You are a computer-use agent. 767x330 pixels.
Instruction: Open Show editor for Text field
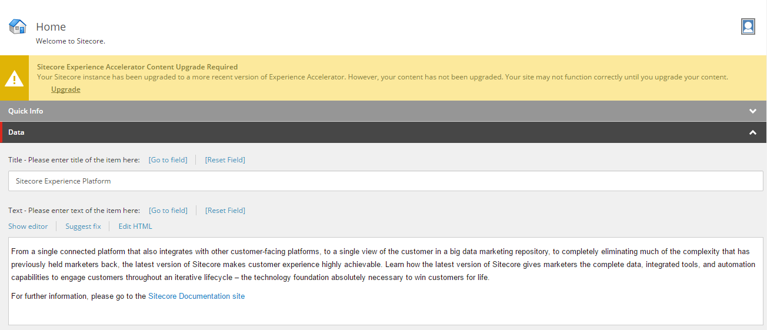point(28,226)
